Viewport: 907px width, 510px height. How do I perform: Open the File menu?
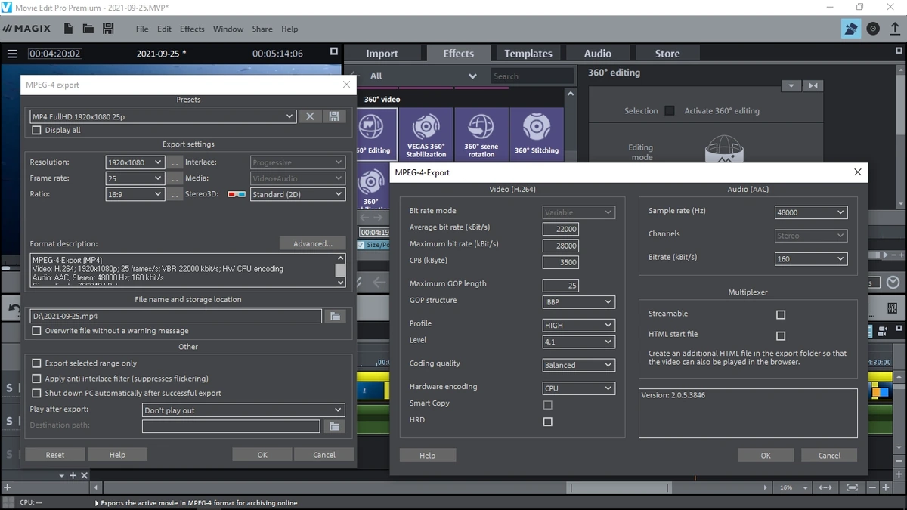pos(142,29)
